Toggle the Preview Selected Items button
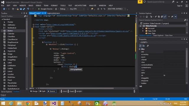189x106 pixels. (175, 17)
